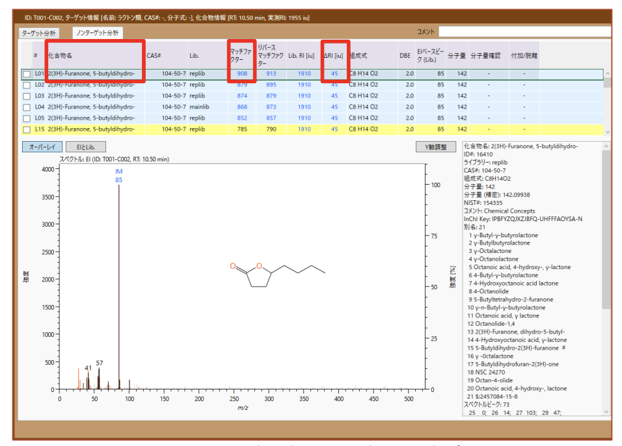Click the ΔRI [iu] column header
This screenshot has height=446, width=622.
pos(334,56)
